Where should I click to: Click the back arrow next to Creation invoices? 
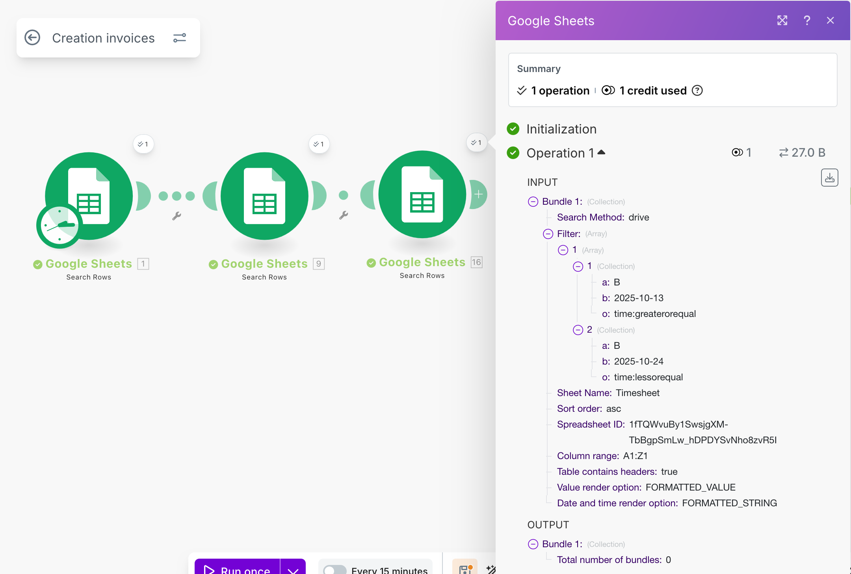pos(32,38)
